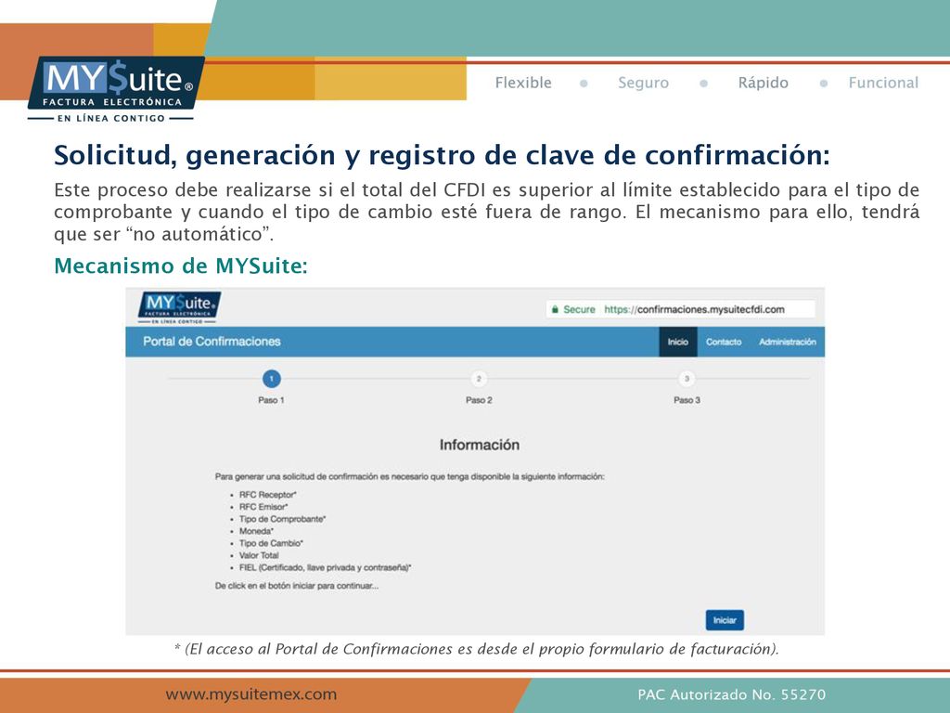Screen dimensions: 950x713
Task: Select step 3 circle of the wizard
Action: (x=687, y=379)
